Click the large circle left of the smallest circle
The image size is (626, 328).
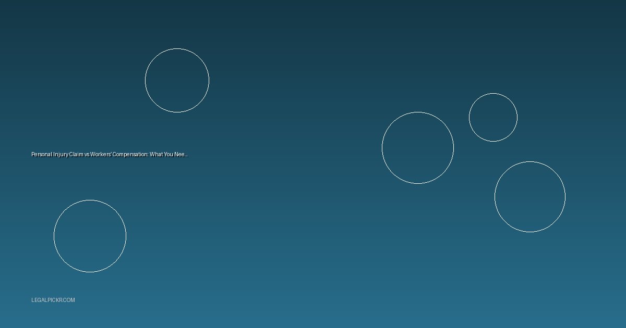click(417, 148)
